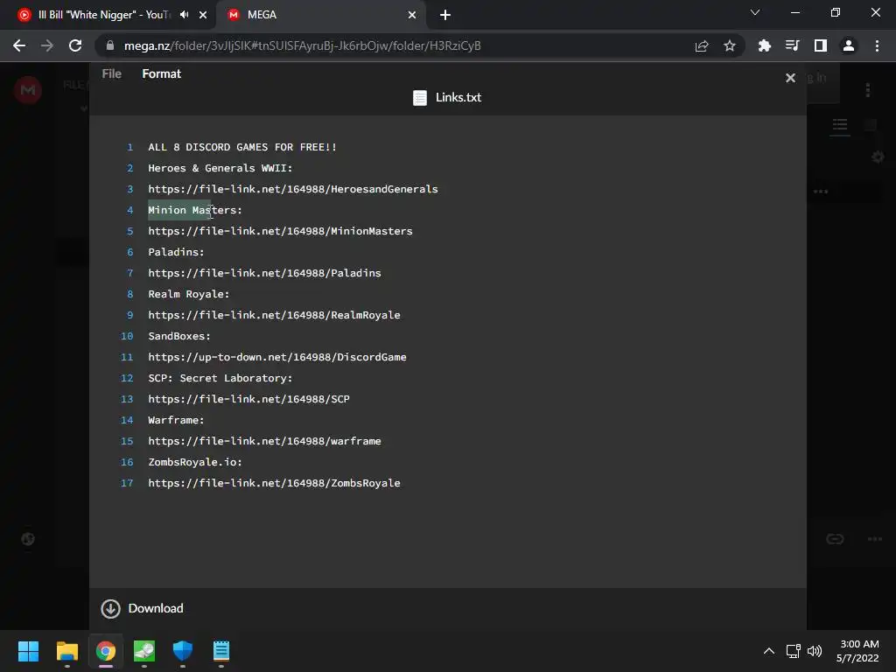Click the URL ending in /SCP
This screenshot has height=672, width=896.
point(248,399)
